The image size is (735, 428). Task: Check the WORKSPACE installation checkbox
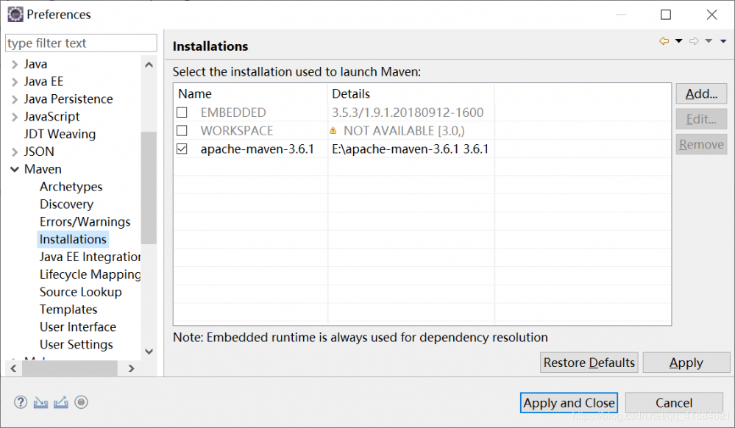[182, 130]
